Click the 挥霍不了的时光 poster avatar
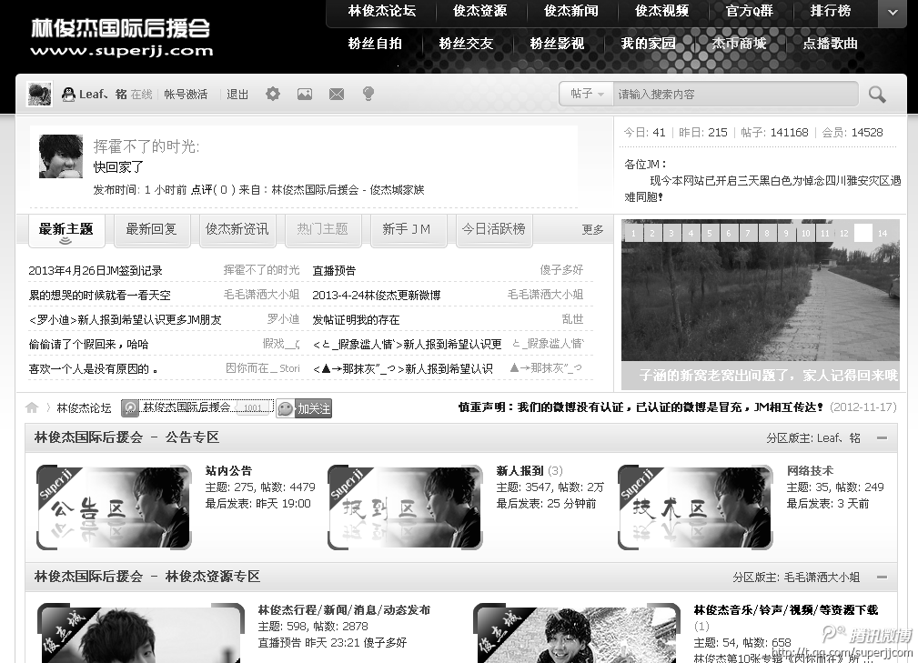The width and height of the screenshot is (918, 663). [x=61, y=156]
